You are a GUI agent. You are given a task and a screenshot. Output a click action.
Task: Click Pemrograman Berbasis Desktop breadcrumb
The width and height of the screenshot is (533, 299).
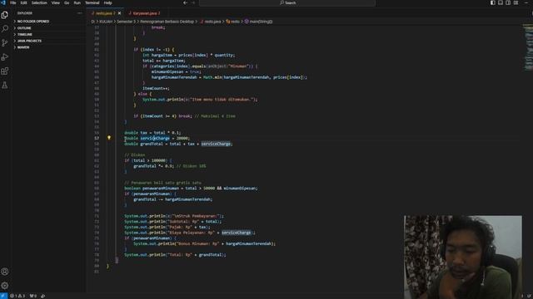167,22
